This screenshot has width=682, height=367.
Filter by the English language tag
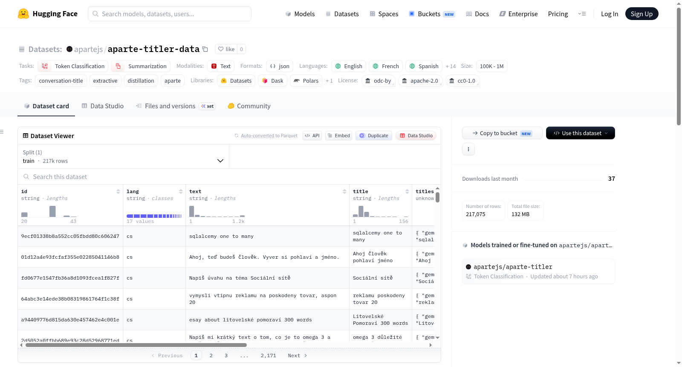(x=349, y=66)
